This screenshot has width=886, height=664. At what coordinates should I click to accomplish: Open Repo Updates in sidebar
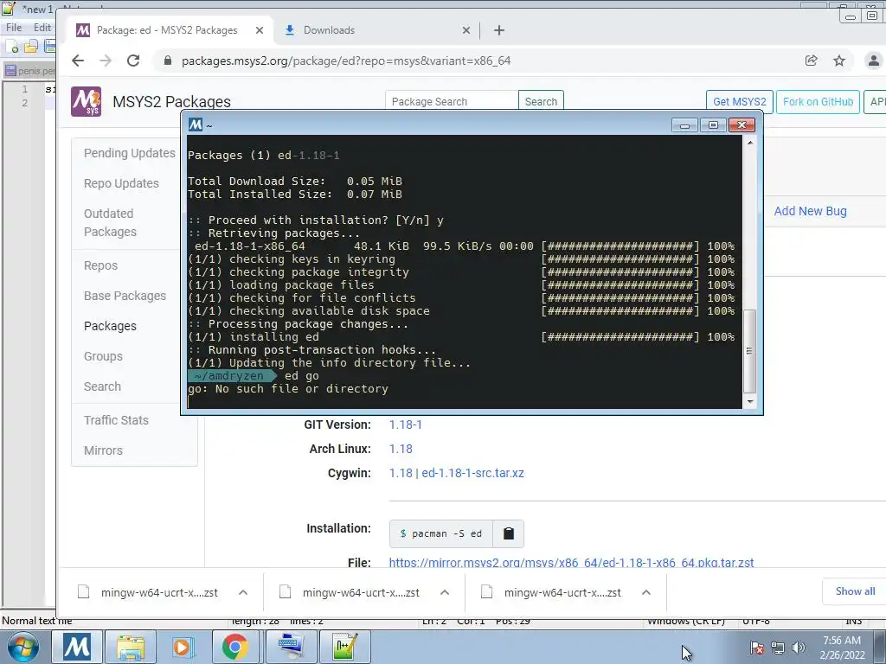pyautogui.click(x=121, y=183)
